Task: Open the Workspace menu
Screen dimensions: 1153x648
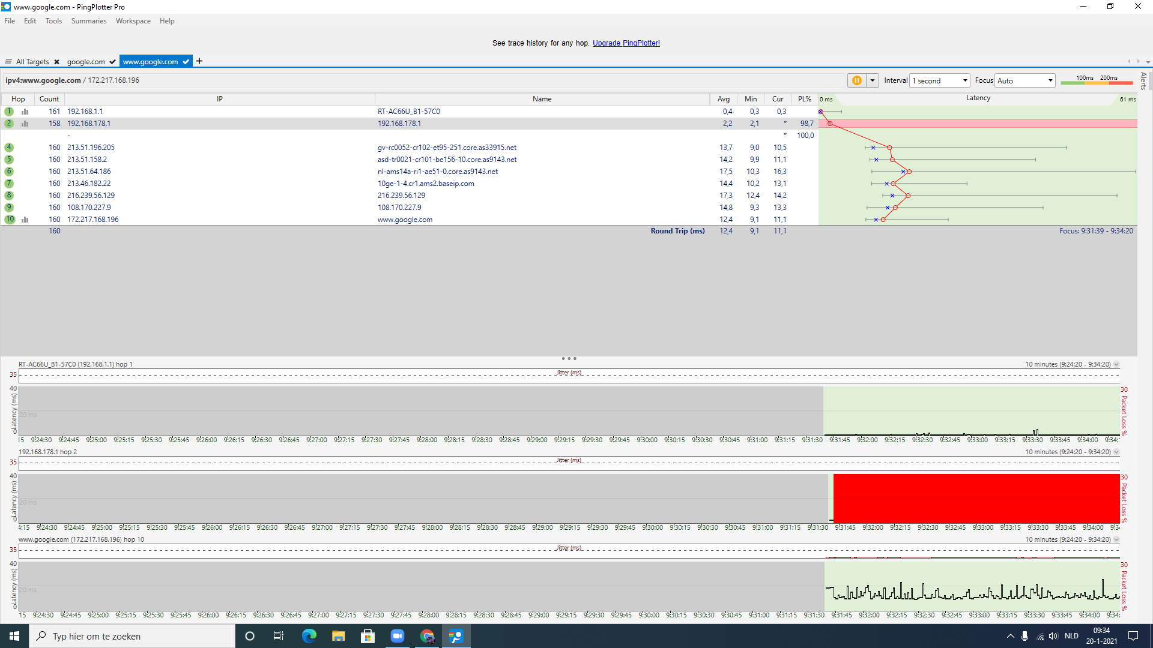Action: pyautogui.click(x=133, y=21)
